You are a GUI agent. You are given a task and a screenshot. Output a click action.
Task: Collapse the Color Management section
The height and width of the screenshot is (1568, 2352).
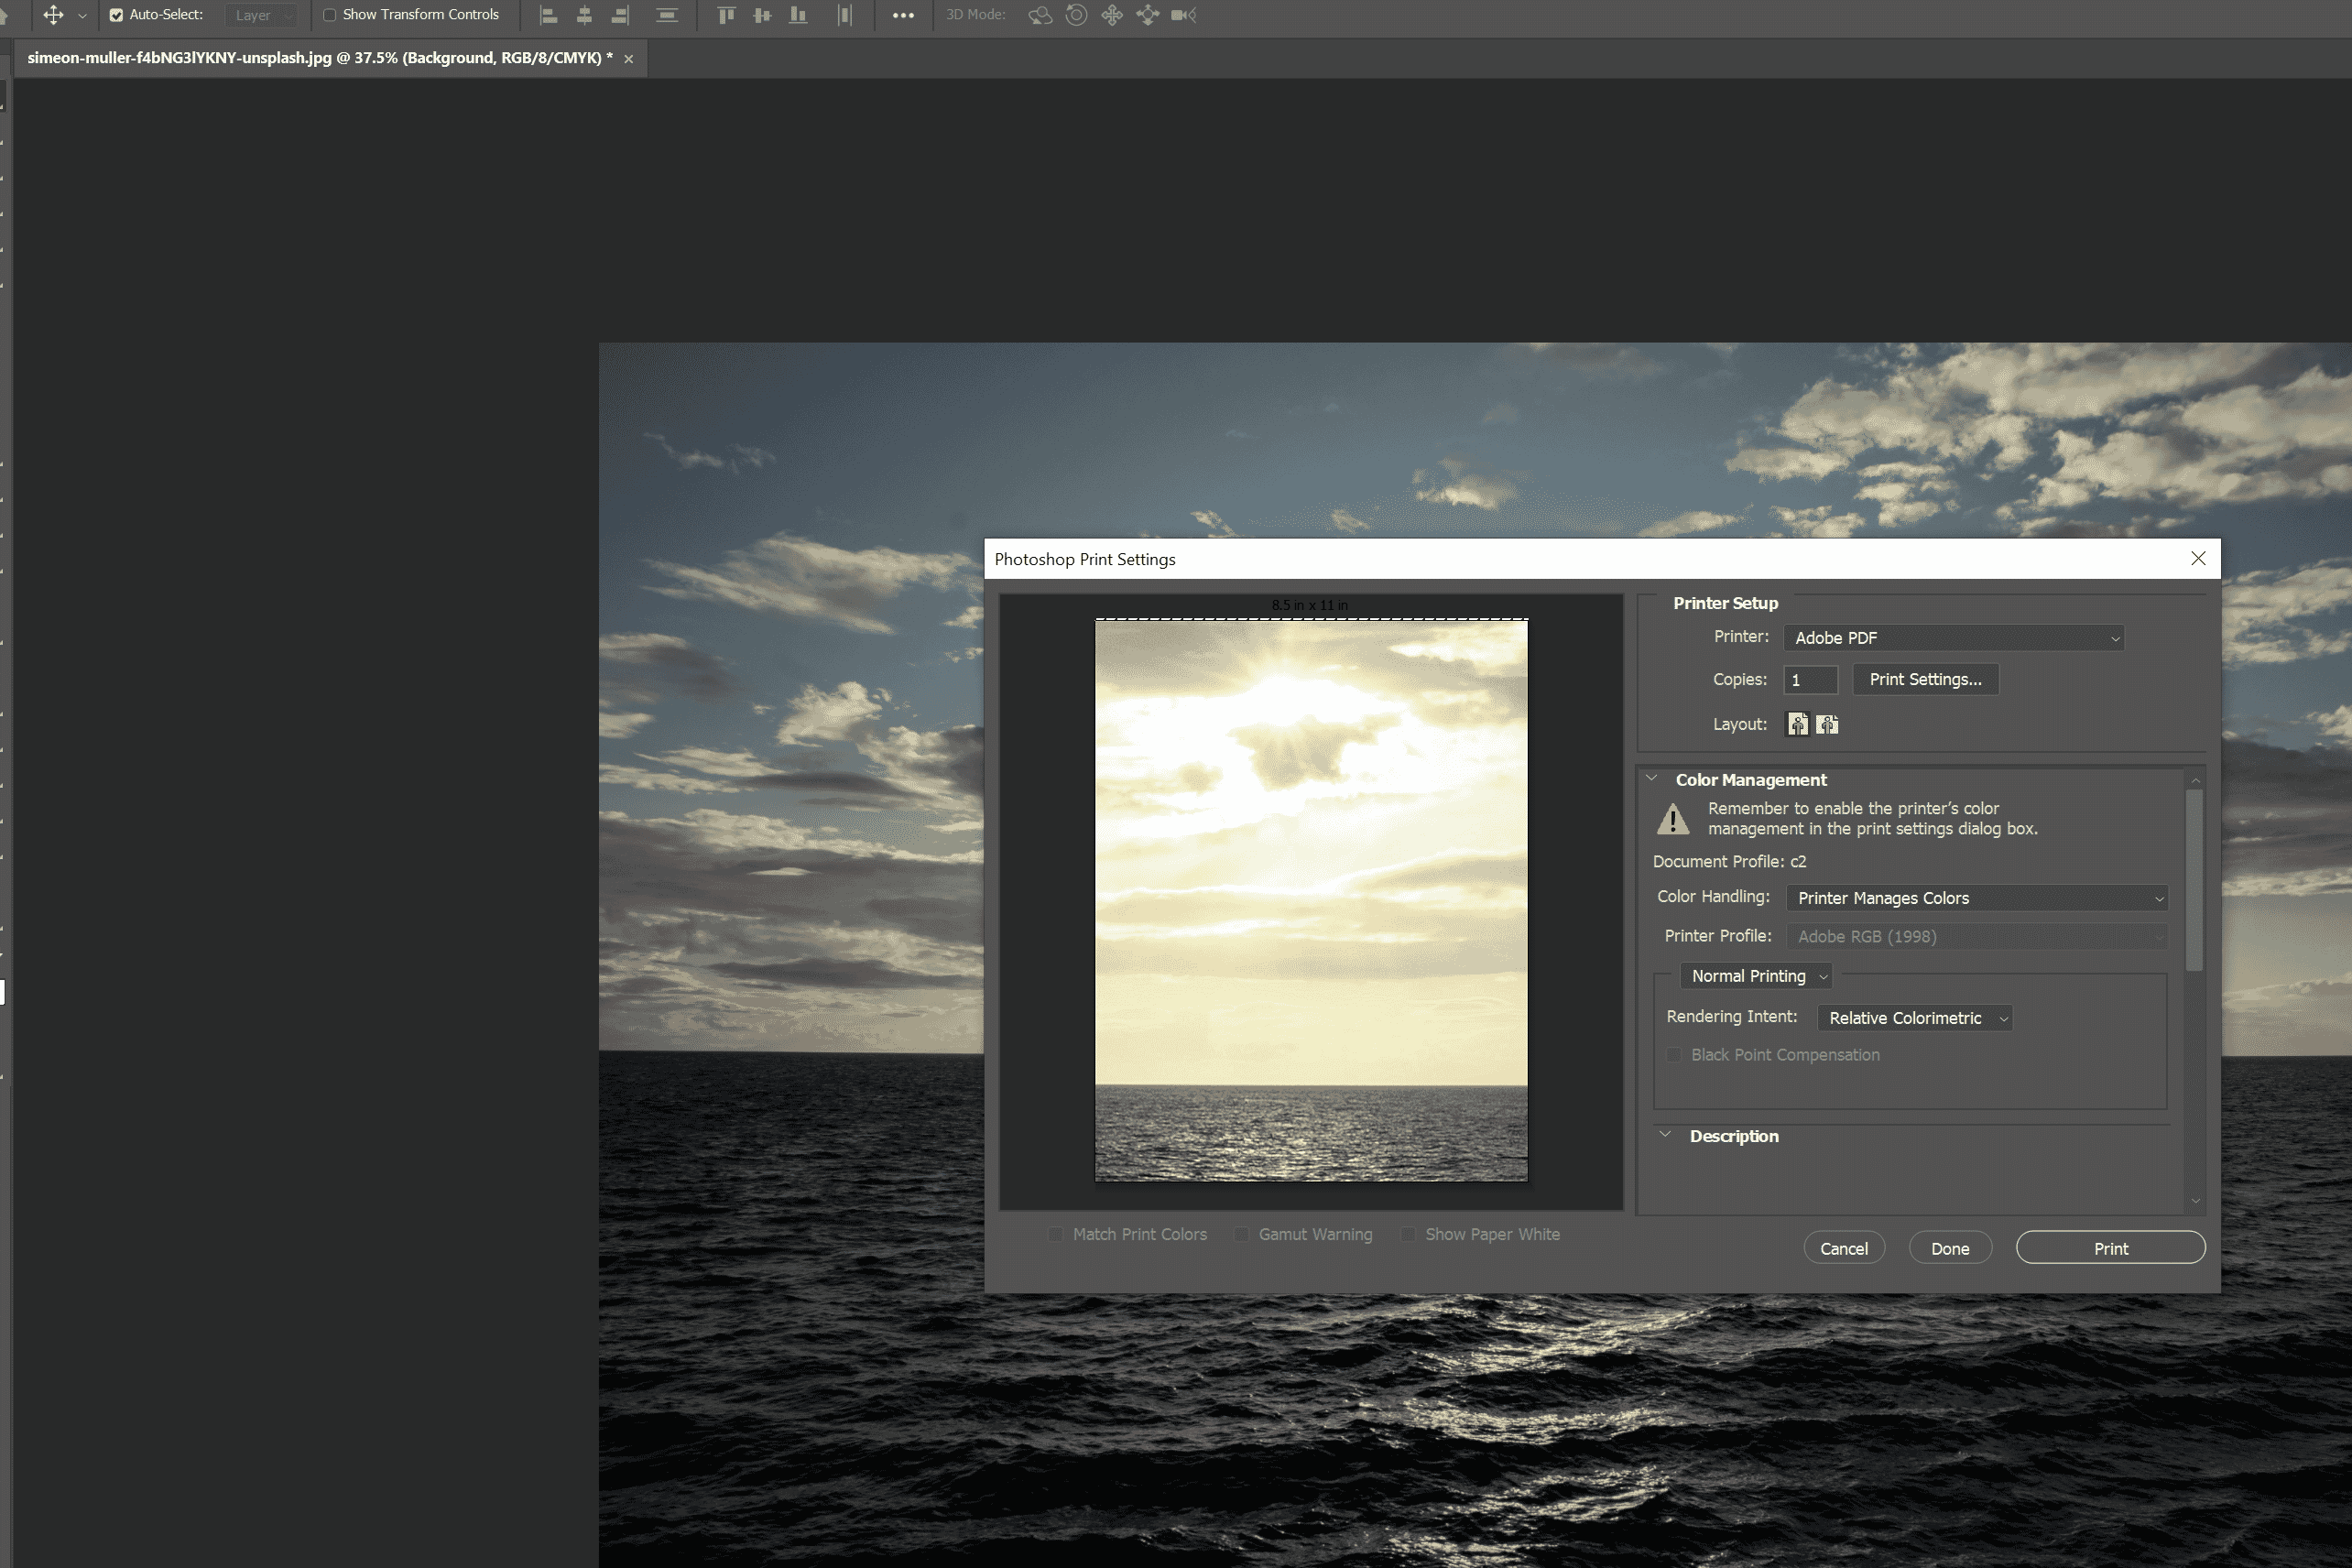click(x=1651, y=779)
